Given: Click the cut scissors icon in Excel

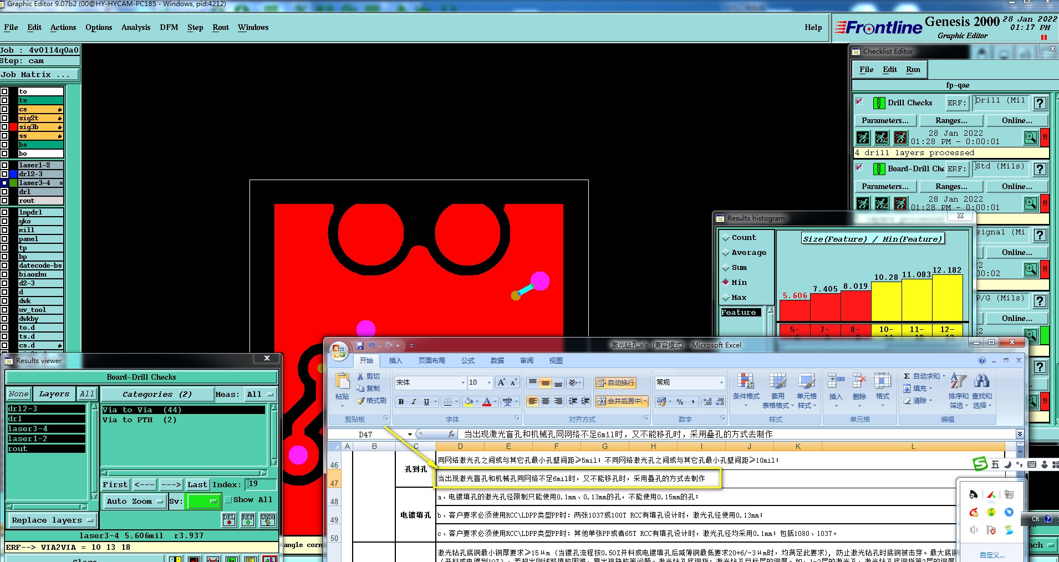Looking at the screenshot, I should 360,376.
